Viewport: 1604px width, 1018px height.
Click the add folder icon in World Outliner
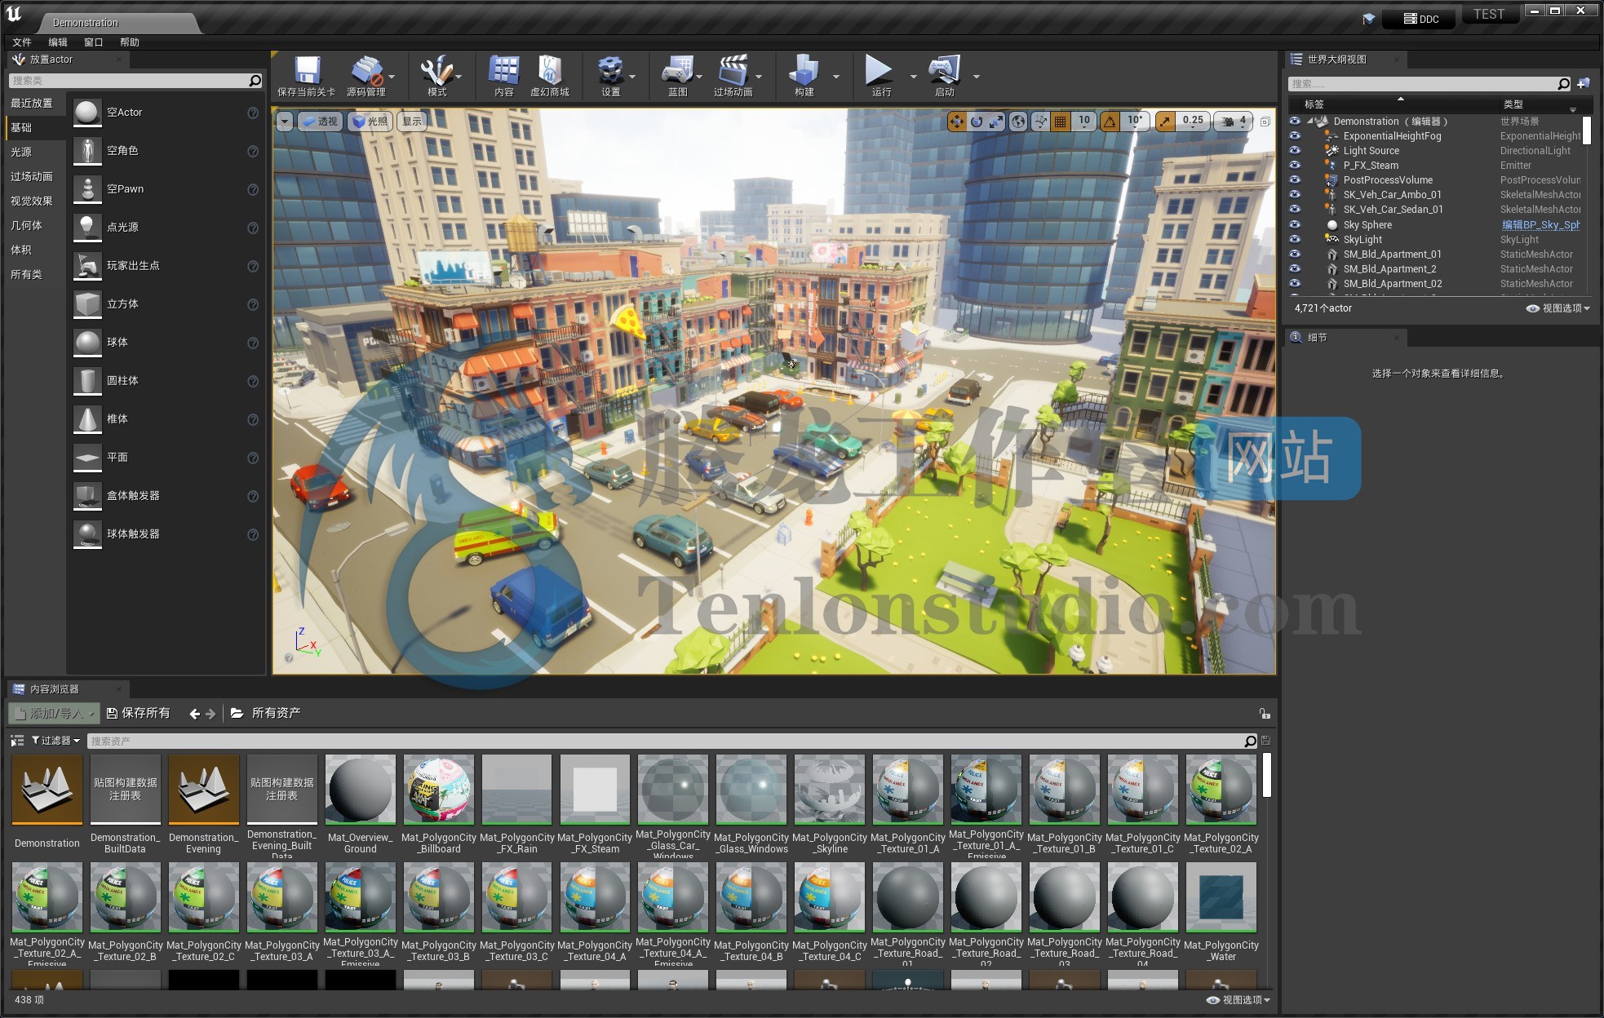(x=1584, y=83)
